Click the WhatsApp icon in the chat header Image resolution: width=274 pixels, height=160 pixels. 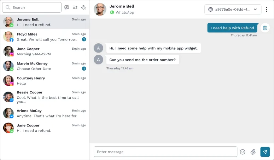pos(112,13)
